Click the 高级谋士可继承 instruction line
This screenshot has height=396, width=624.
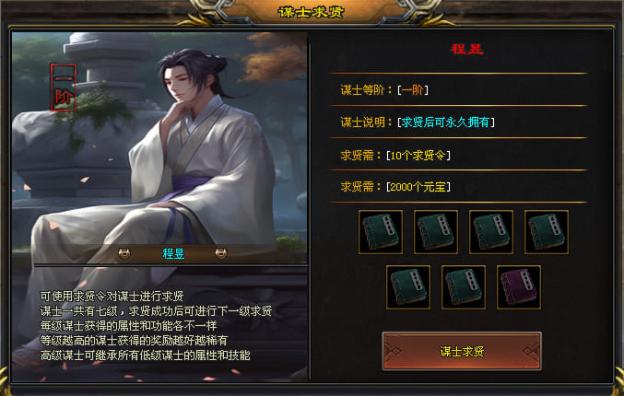coord(145,355)
